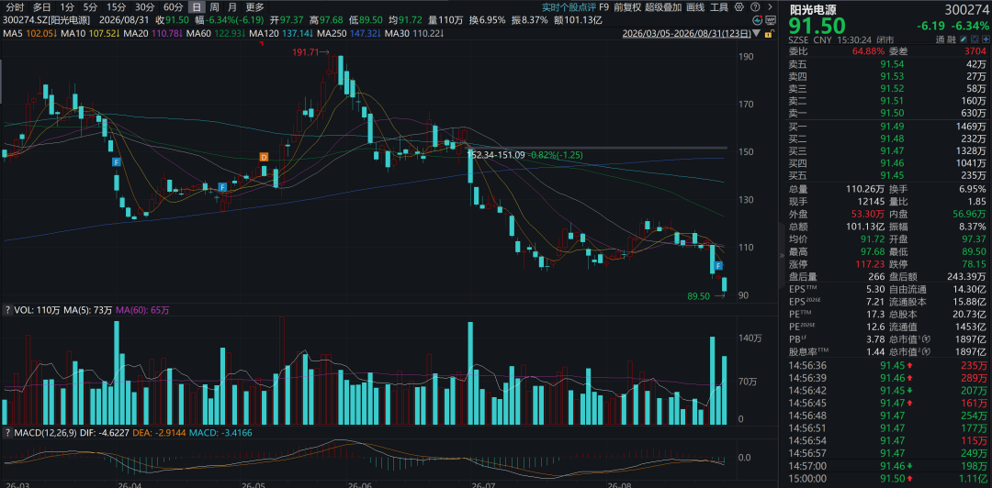This screenshot has width=992, height=488.
Task: Click the 画线 drawing button
Action: point(696,7)
